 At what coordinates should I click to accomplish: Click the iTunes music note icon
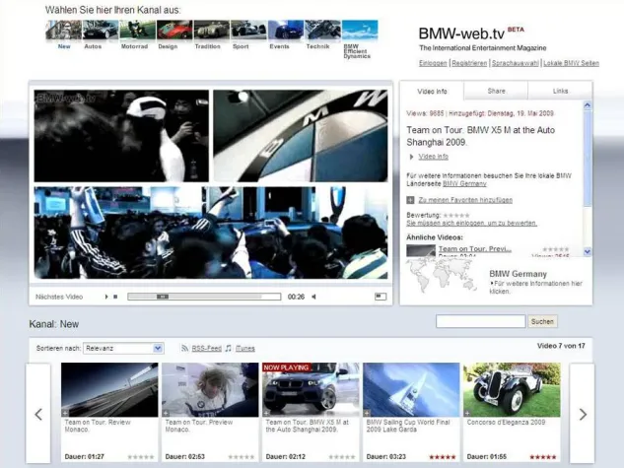(x=228, y=349)
